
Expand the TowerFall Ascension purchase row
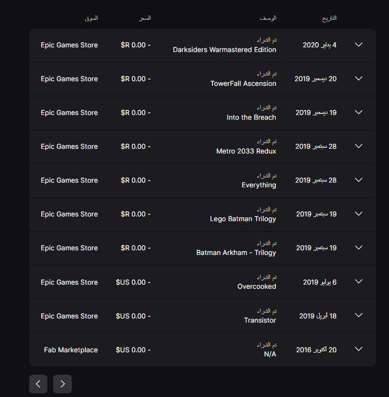(x=359, y=79)
